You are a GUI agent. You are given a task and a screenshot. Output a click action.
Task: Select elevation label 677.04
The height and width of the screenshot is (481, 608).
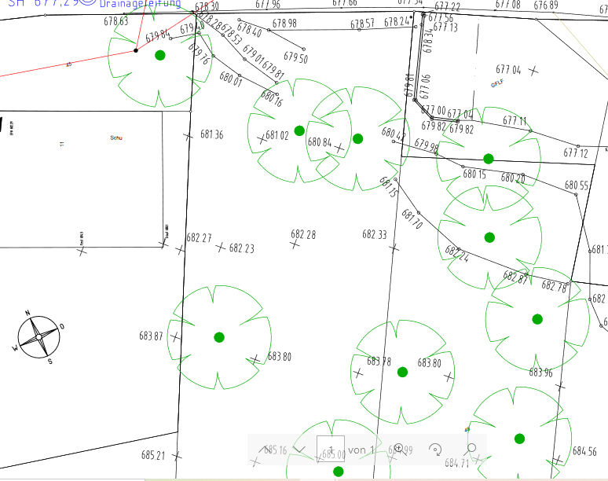508,70
